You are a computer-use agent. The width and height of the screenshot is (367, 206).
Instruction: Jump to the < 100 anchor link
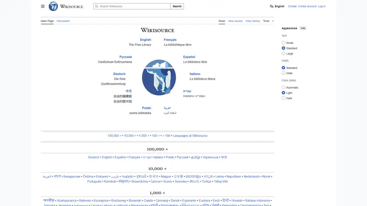(x=167, y=136)
